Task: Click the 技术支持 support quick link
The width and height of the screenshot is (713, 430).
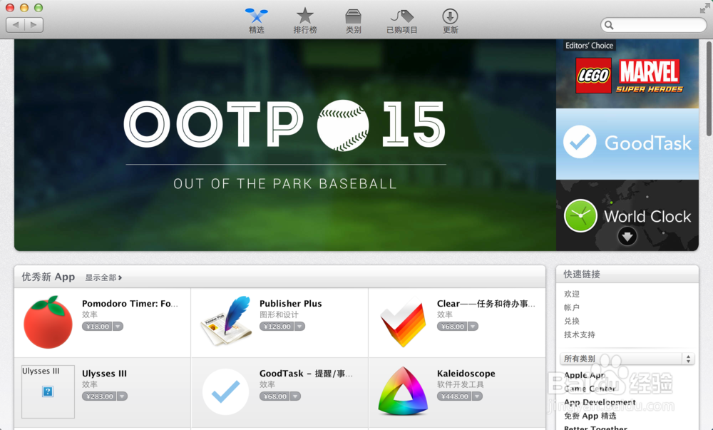Action: point(579,335)
